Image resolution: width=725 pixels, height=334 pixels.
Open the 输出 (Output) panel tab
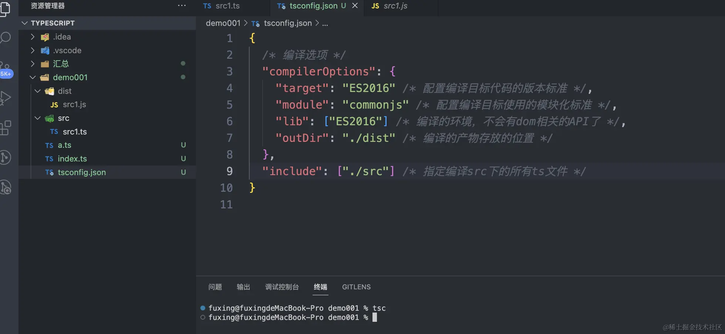point(243,287)
